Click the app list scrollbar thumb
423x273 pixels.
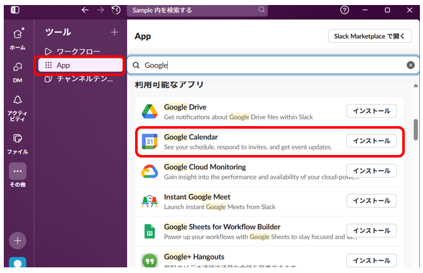[415, 130]
